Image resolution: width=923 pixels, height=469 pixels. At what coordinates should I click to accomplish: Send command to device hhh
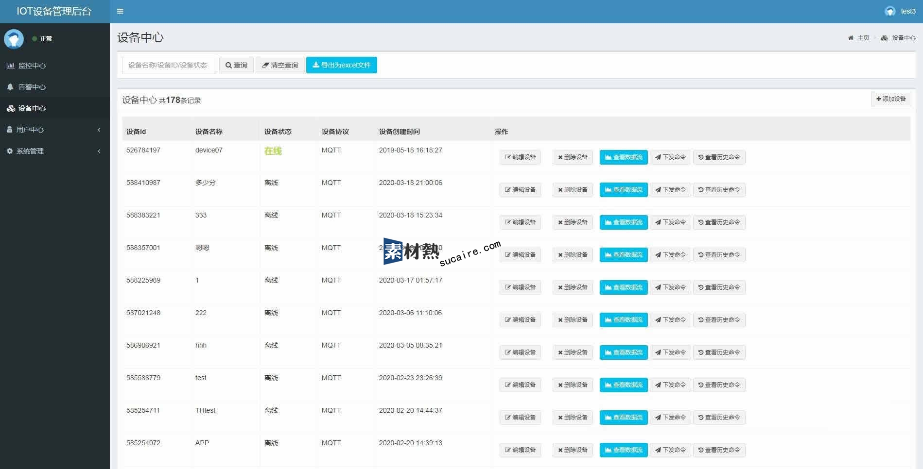[x=670, y=352]
